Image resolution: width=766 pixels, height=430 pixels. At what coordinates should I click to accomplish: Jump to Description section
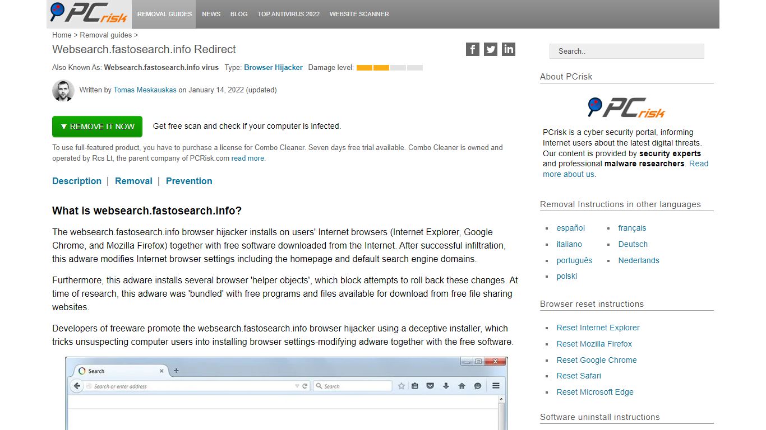click(x=77, y=181)
